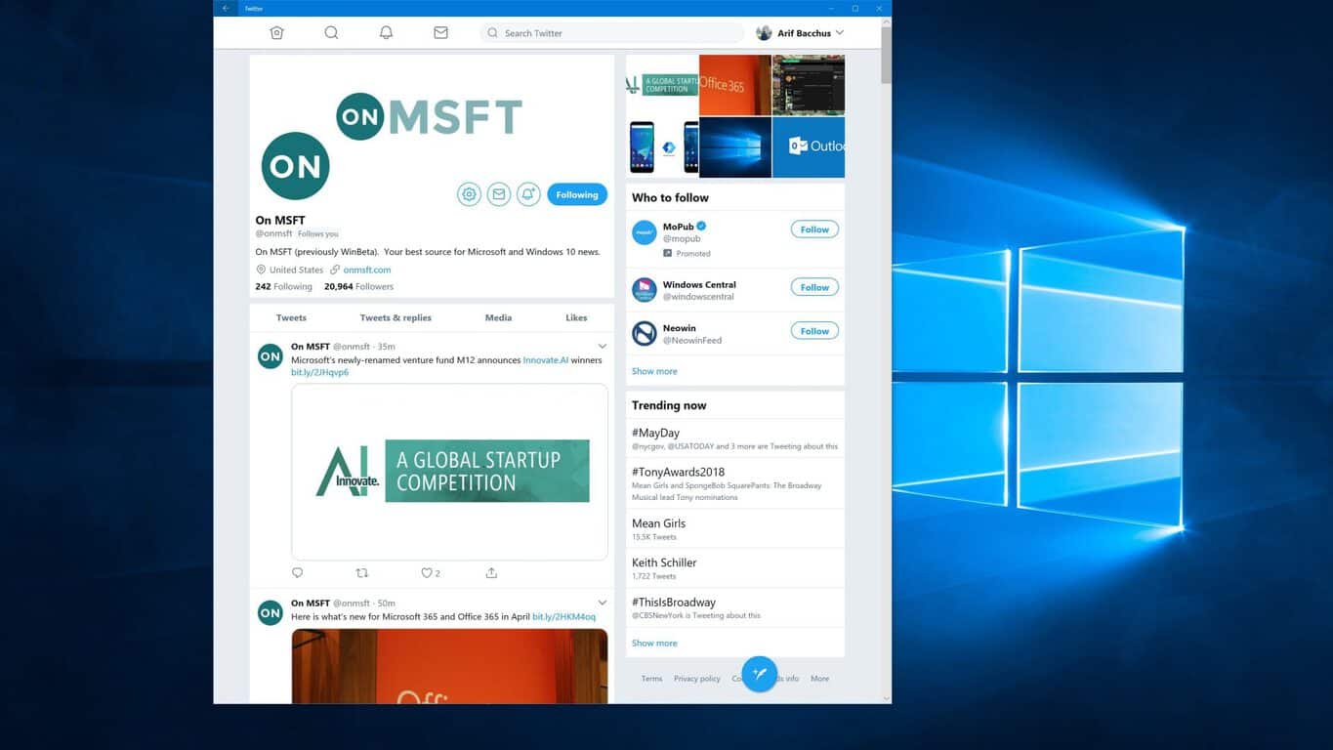
Task: Follow the Windows Central account
Action: click(814, 287)
